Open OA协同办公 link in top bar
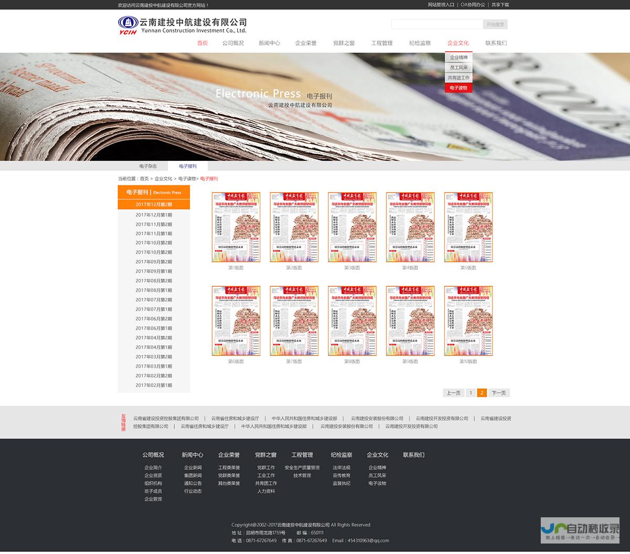 [473, 5]
